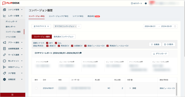Expand アラート通知 menu chevron
This screenshot has width=185, height=97.
click(x=22, y=42)
